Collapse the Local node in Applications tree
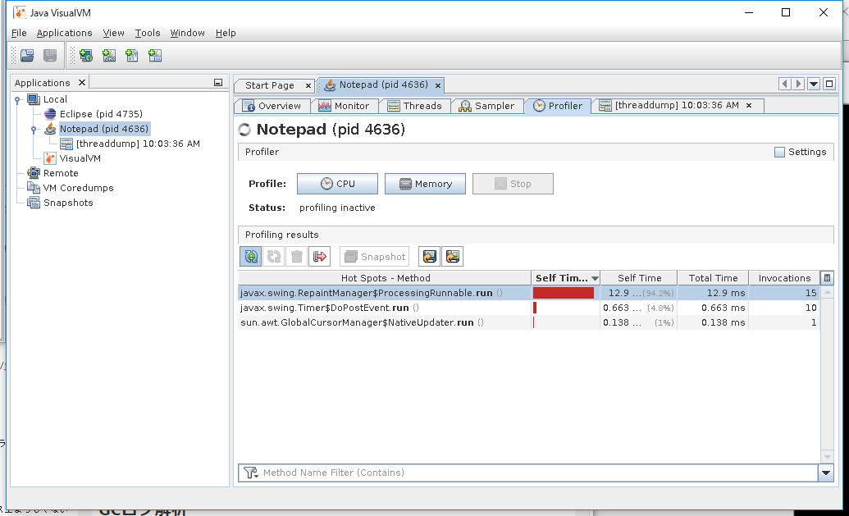The height and width of the screenshot is (516, 849). point(17,99)
